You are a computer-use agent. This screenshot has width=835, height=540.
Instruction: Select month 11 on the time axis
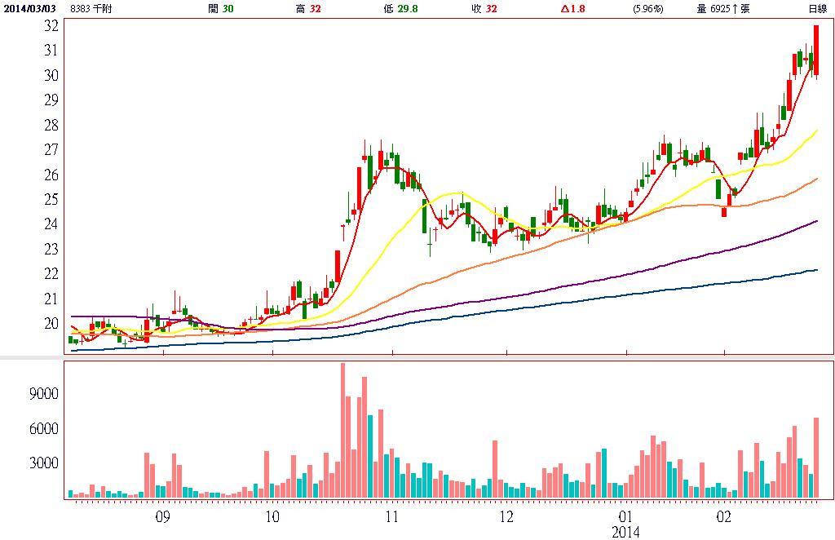coord(391,517)
